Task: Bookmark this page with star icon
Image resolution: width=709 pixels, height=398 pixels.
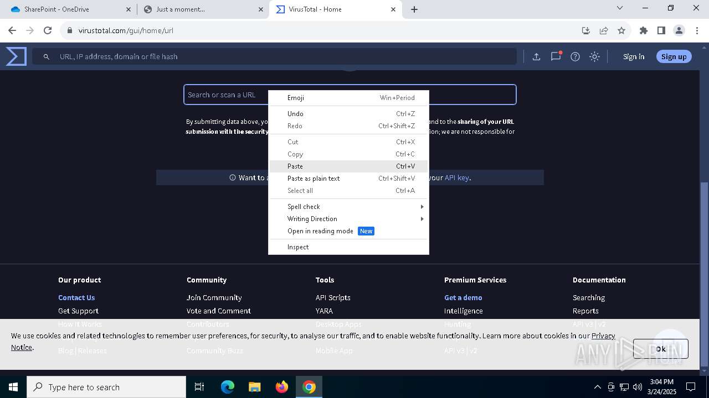Action: [x=621, y=30]
